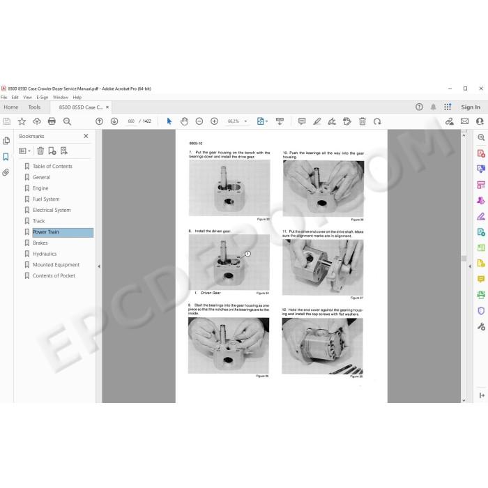Jump to the Engine bookmark
Image resolution: width=488 pixels, height=488 pixels.
[x=40, y=188]
